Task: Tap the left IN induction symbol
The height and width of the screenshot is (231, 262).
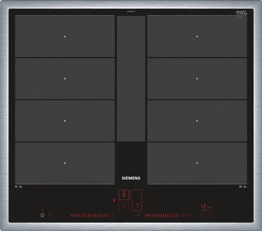Action: pos(19,187)
